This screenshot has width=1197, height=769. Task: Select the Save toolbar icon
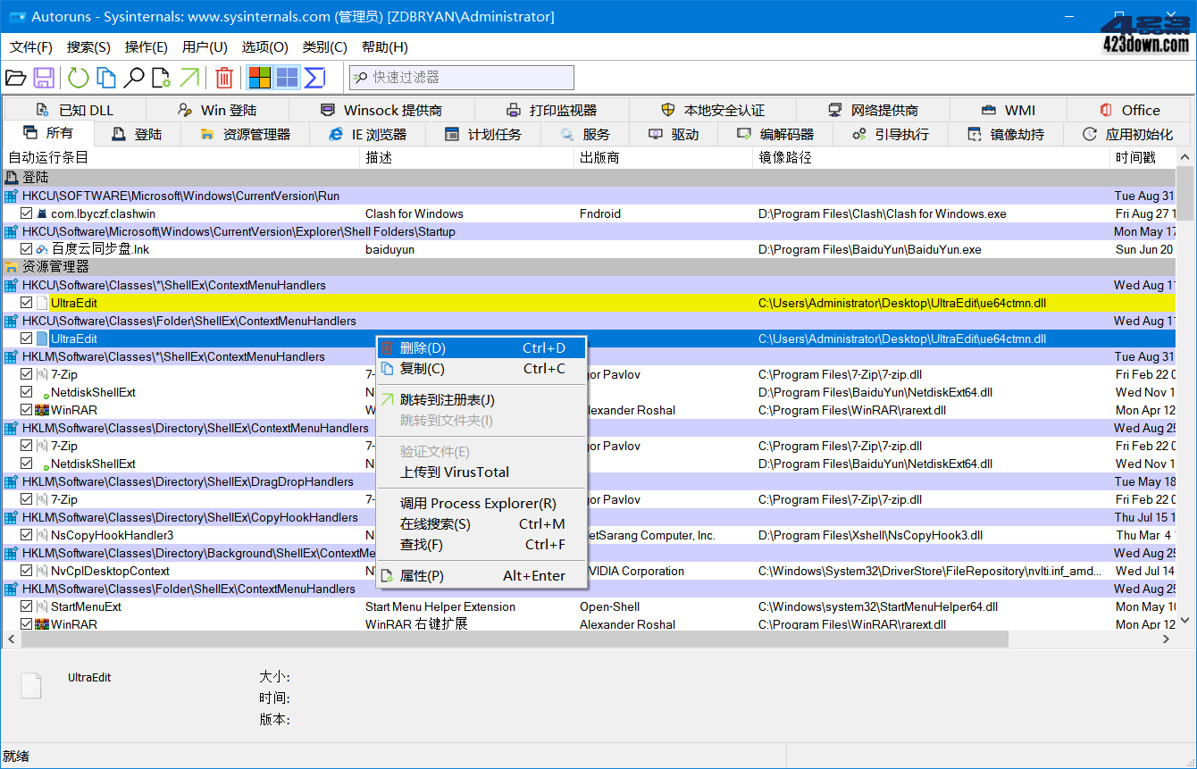(43, 78)
